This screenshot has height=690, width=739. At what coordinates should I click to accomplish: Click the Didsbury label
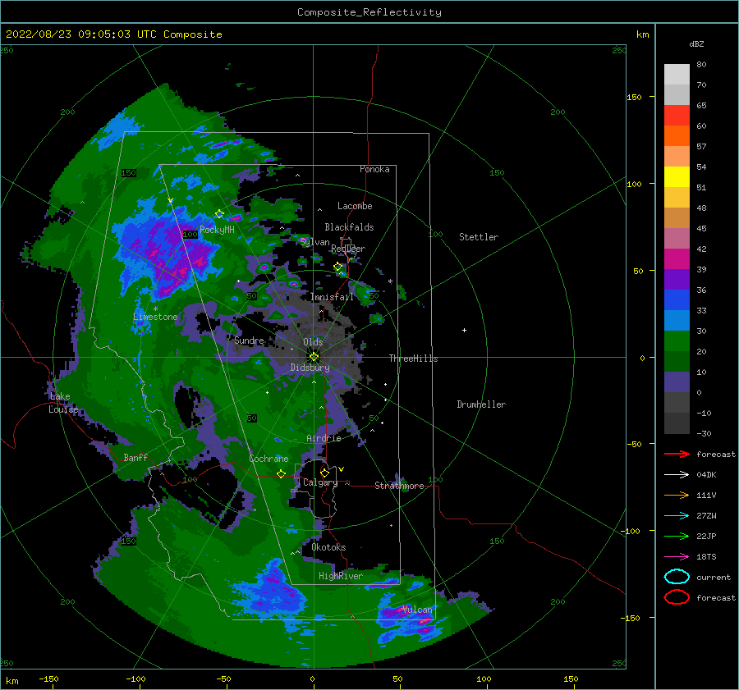coord(310,368)
